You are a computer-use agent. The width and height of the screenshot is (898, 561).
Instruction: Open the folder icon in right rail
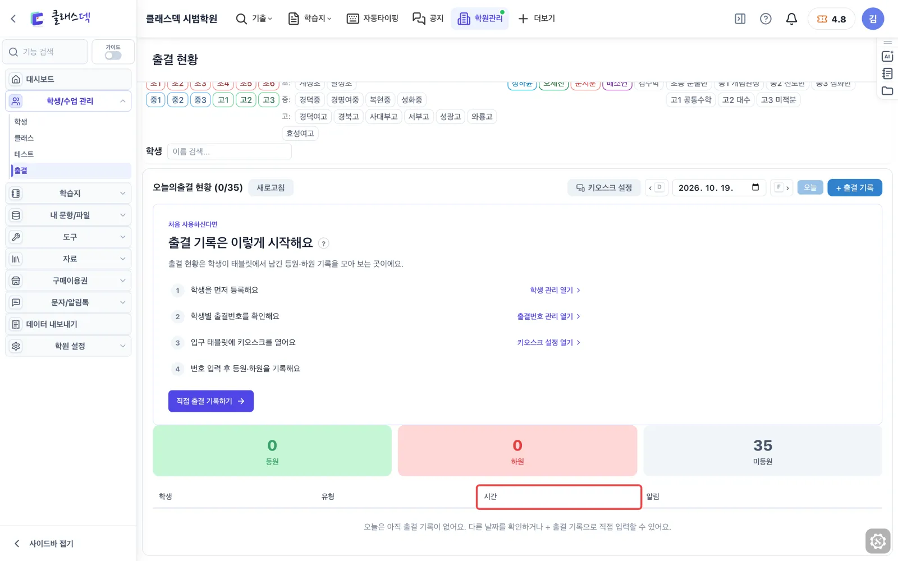887,91
